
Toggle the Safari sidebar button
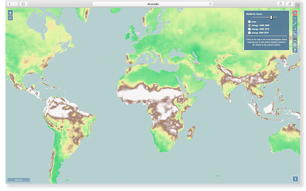pos(23,4)
